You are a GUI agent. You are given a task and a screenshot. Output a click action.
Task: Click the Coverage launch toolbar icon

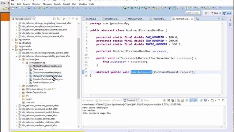tap(125, 8)
